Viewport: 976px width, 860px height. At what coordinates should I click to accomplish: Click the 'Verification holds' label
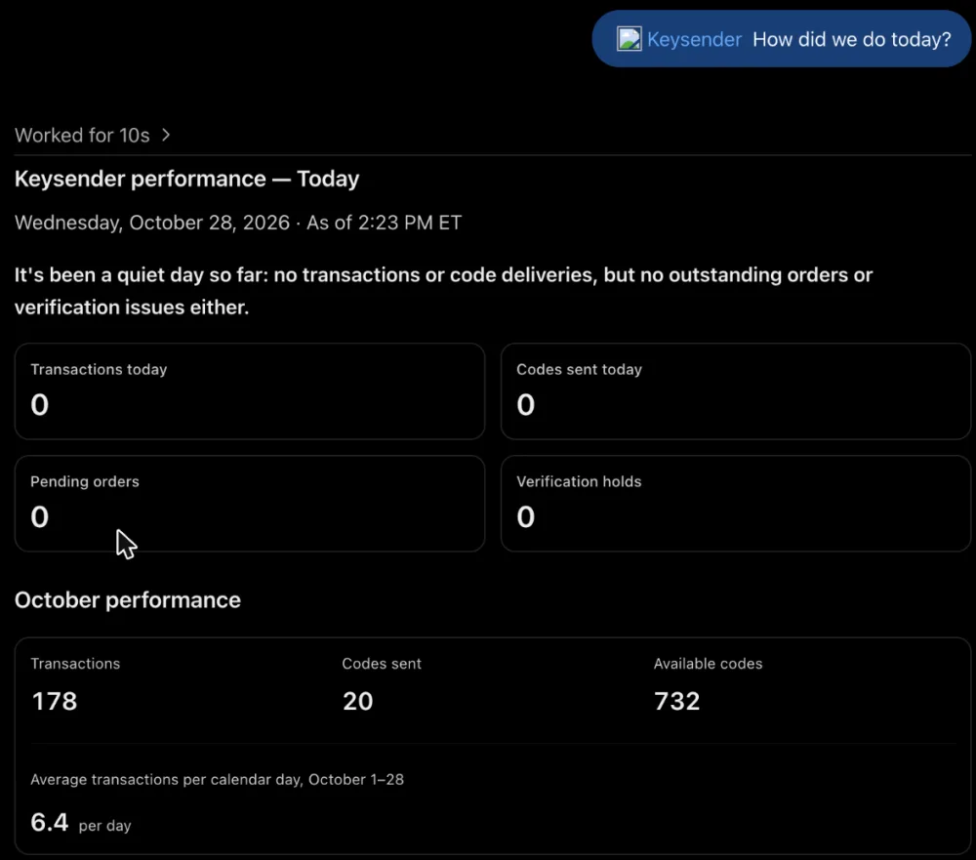point(579,481)
